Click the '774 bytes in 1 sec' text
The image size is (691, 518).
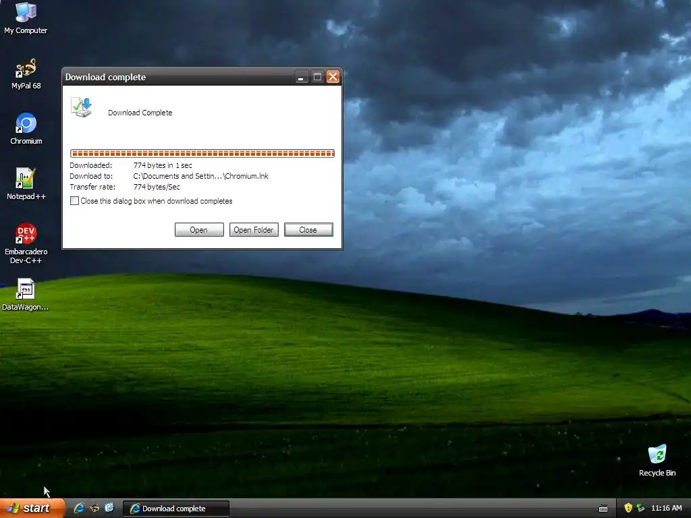[x=163, y=165]
